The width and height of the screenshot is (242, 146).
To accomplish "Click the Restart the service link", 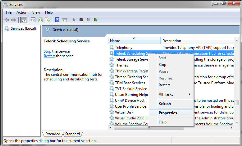I will [x=49, y=56].
